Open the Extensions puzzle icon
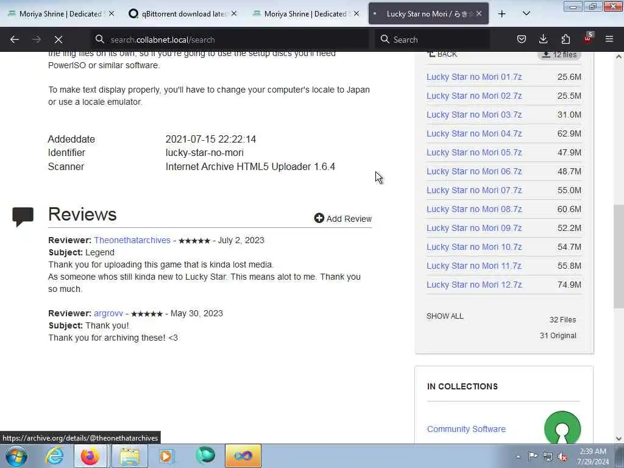 [x=565, y=39]
